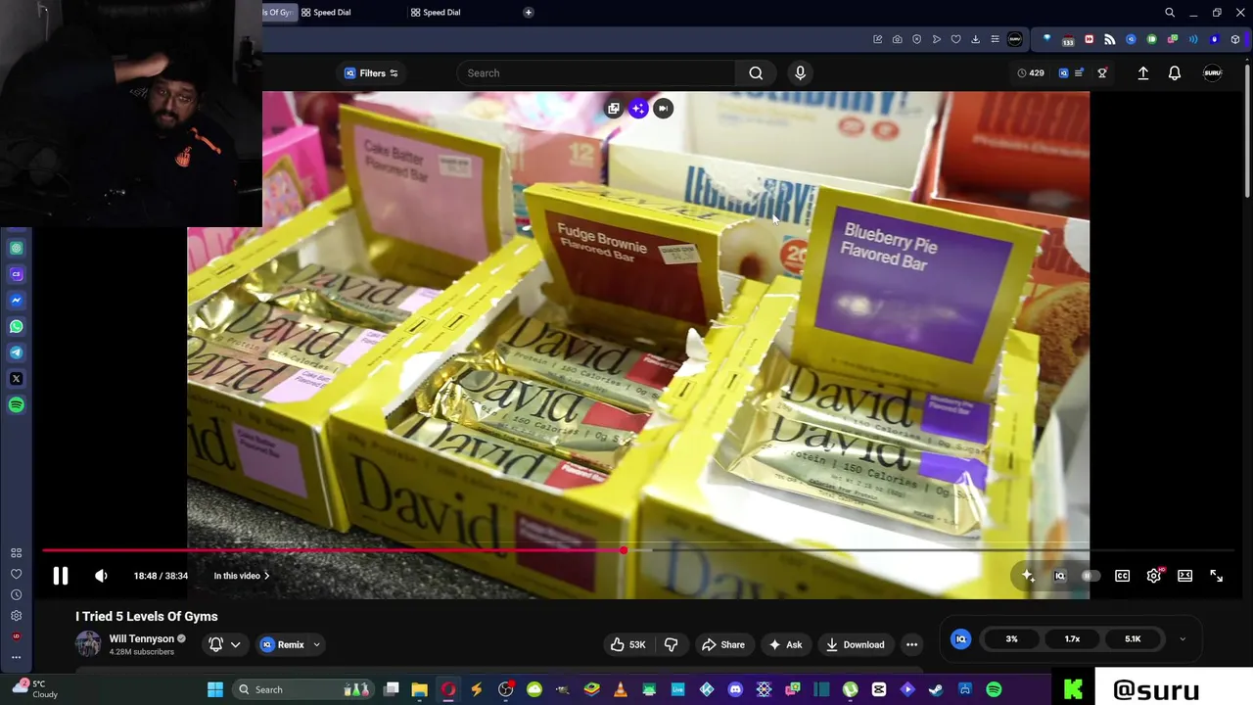This screenshot has width=1253, height=705.
Task: Switch to the second Speed Dial tab
Action: tap(441, 13)
